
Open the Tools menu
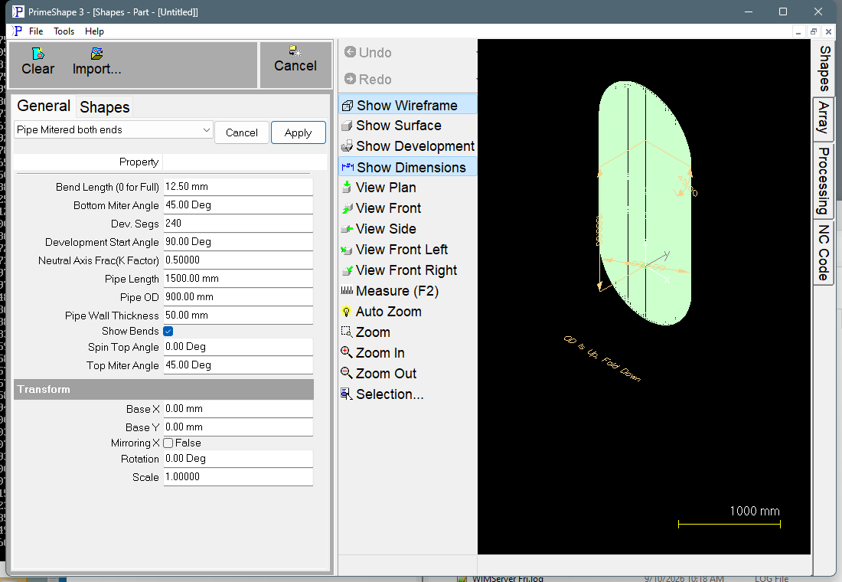coord(64,31)
